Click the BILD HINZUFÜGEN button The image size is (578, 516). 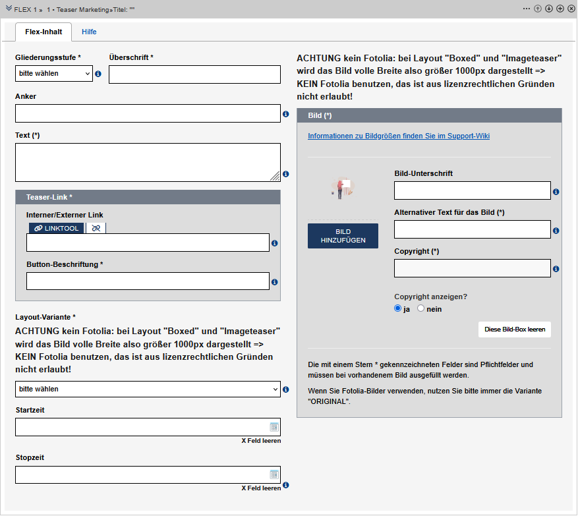click(x=343, y=236)
